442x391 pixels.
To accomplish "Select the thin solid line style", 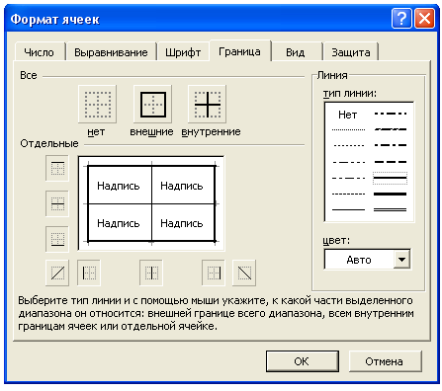I will pyautogui.click(x=348, y=209).
